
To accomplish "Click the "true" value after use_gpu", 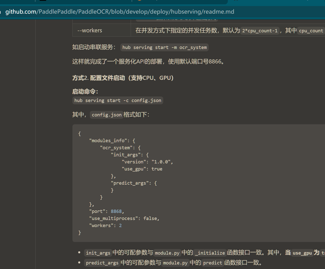I will [157, 169].
